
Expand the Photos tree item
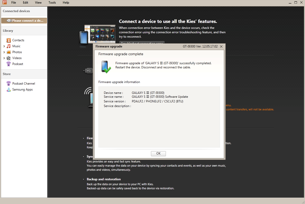click(x=4, y=52)
